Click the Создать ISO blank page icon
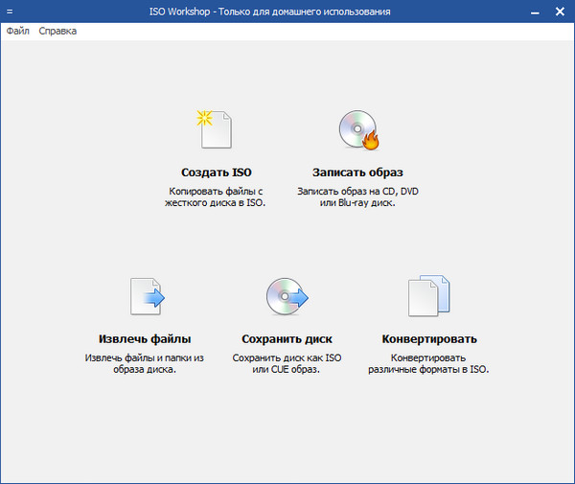 216,130
